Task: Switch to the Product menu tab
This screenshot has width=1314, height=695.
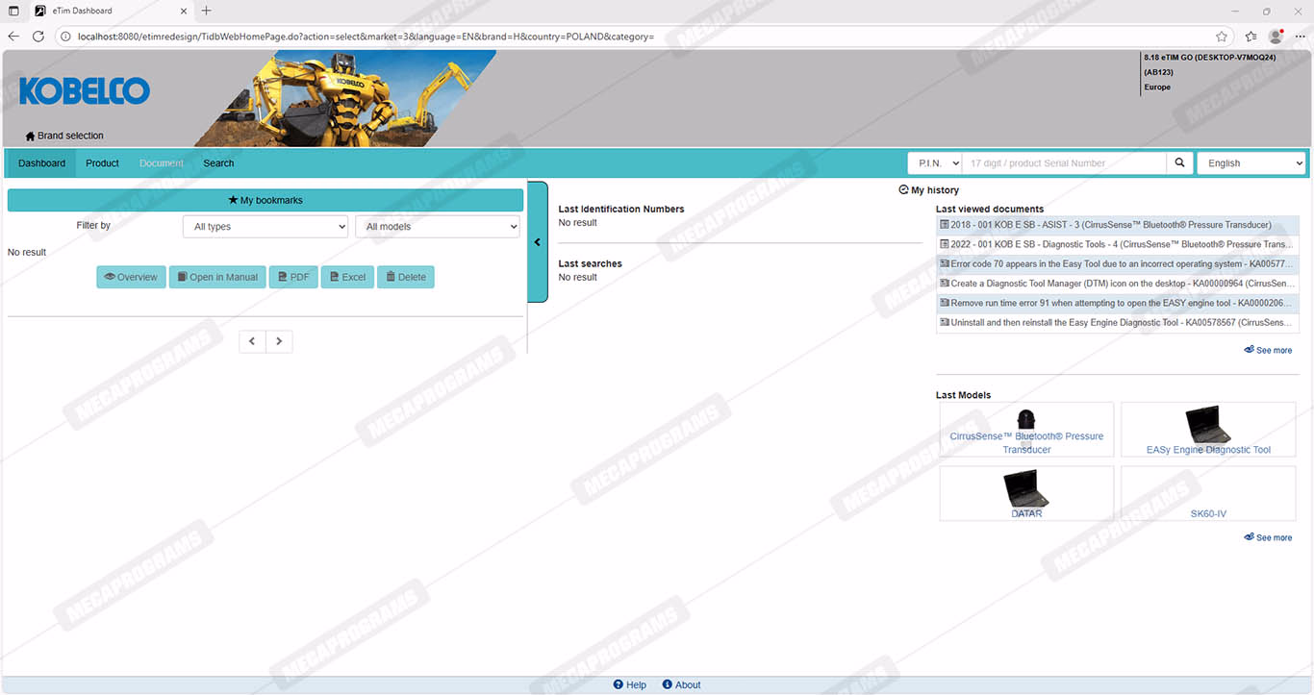Action: point(102,163)
